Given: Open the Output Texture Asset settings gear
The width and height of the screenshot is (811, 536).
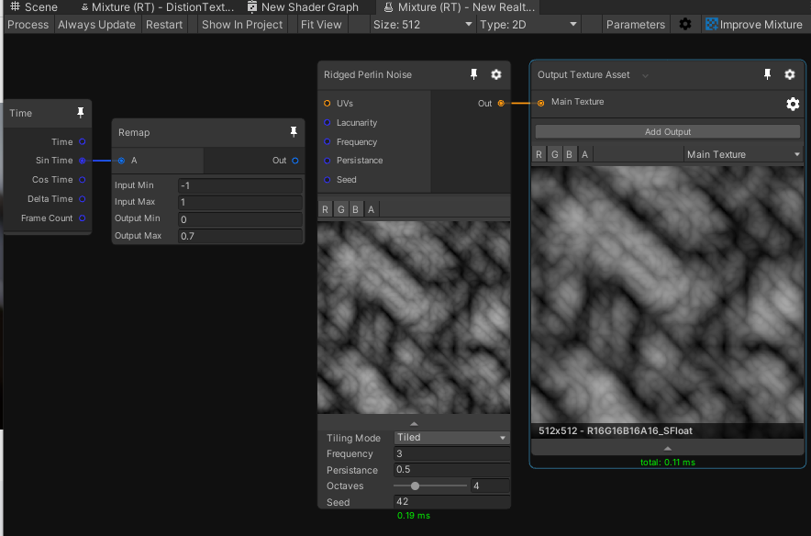Looking at the screenshot, I should click(790, 74).
